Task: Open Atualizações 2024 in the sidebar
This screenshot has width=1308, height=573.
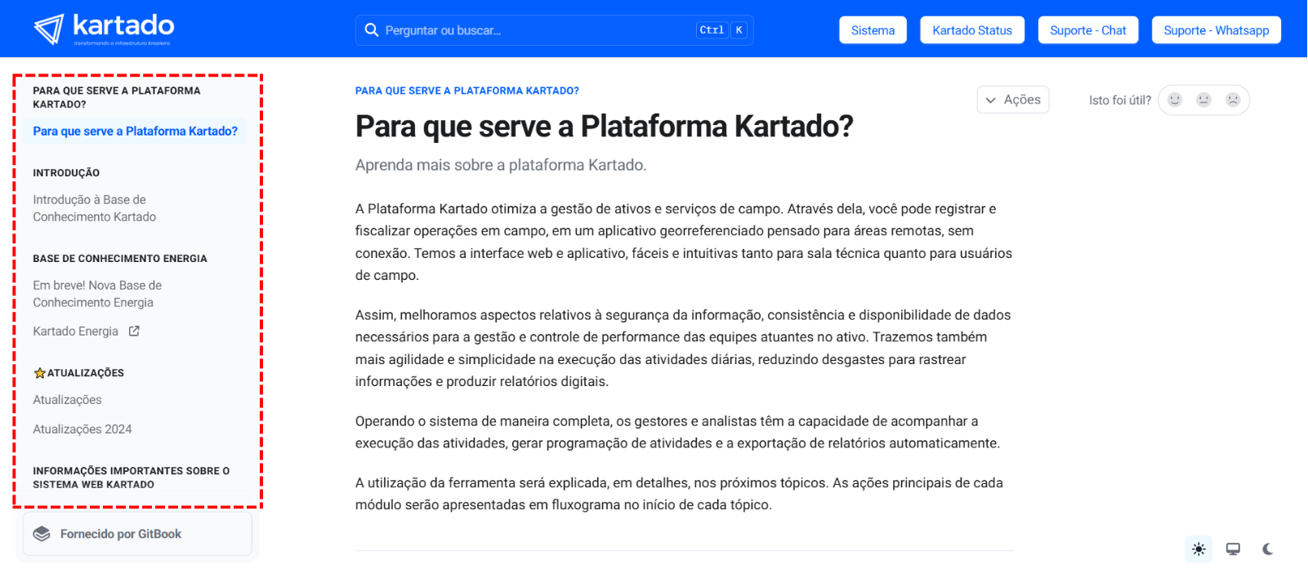Action: tap(82, 429)
